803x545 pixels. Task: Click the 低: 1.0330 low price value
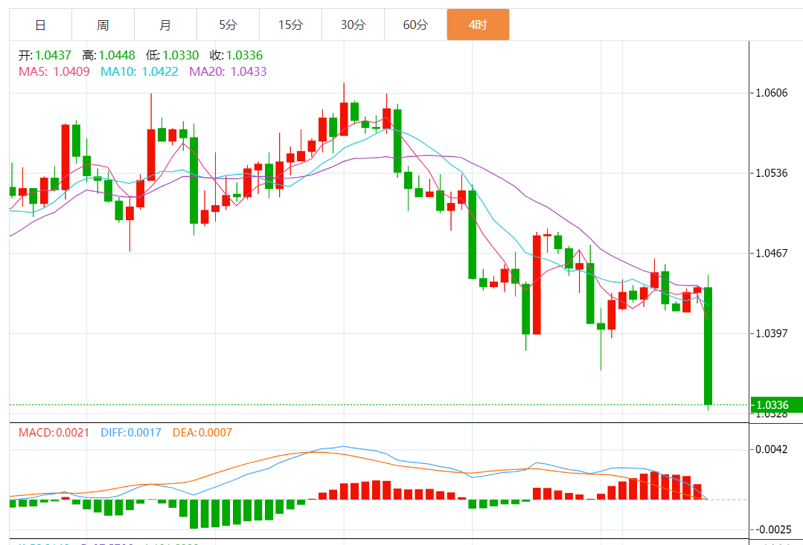coord(172,55)
